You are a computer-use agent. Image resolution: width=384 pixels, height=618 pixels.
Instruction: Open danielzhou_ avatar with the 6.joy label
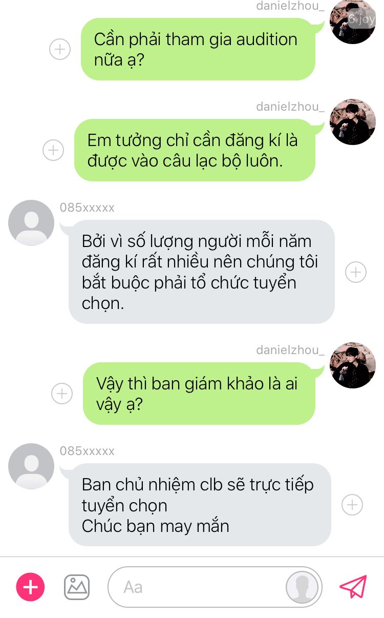353,20
